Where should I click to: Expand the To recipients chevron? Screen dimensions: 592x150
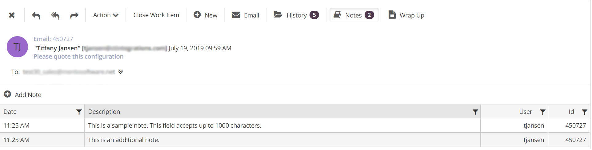[121, 72]
